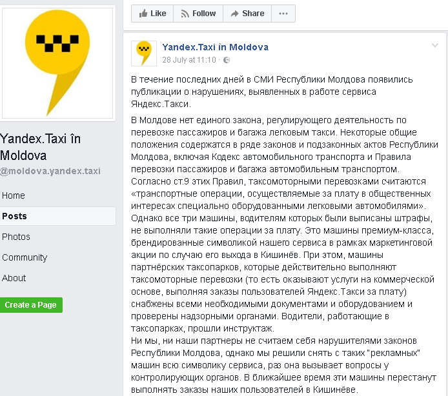Click the thumbs-up icon on Like
Image resolution: width=448 pixels, height=396 pixels.
[143, 13]
